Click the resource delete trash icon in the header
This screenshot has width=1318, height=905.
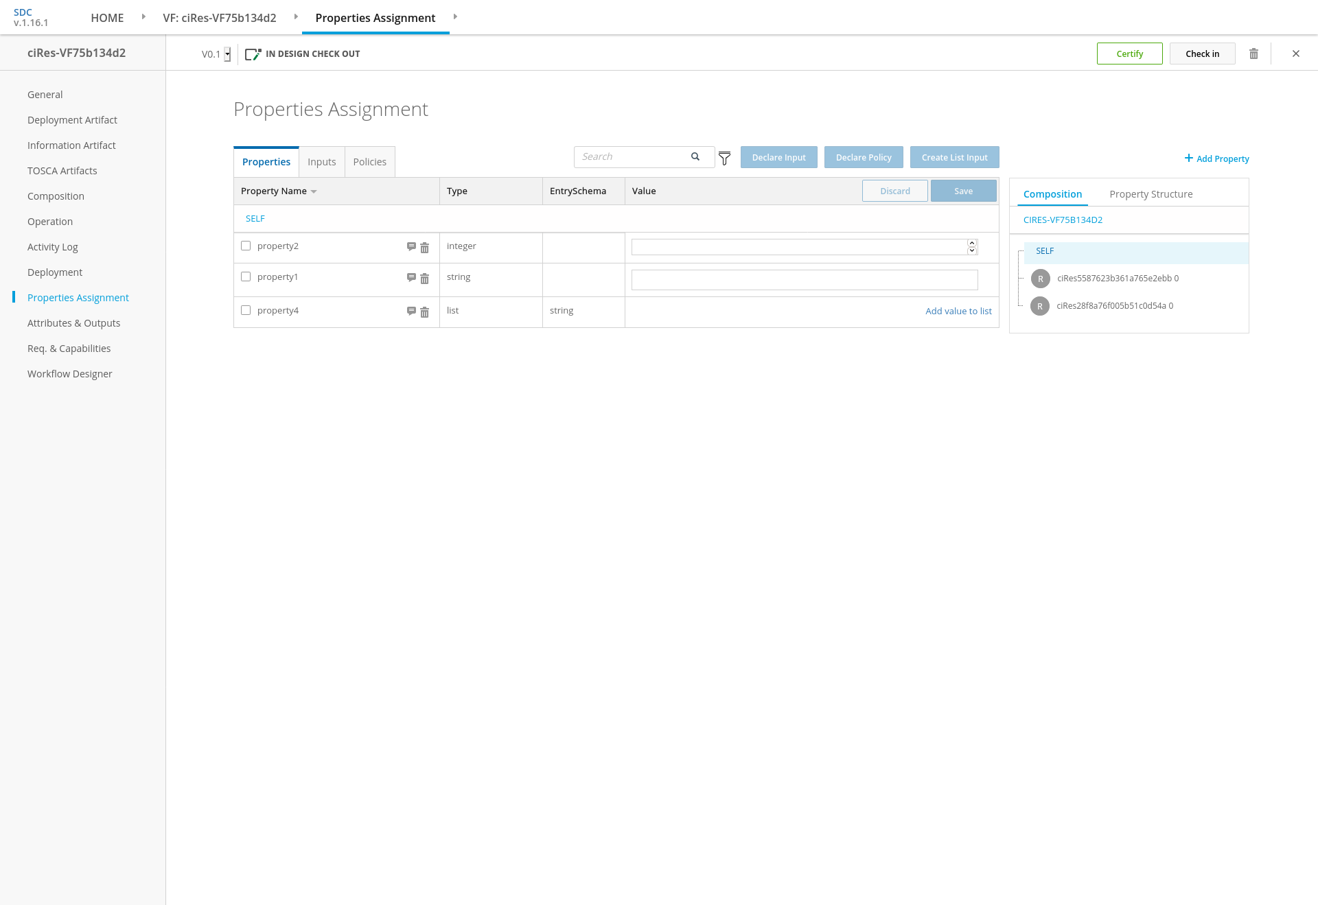(x=1253, y=54)
